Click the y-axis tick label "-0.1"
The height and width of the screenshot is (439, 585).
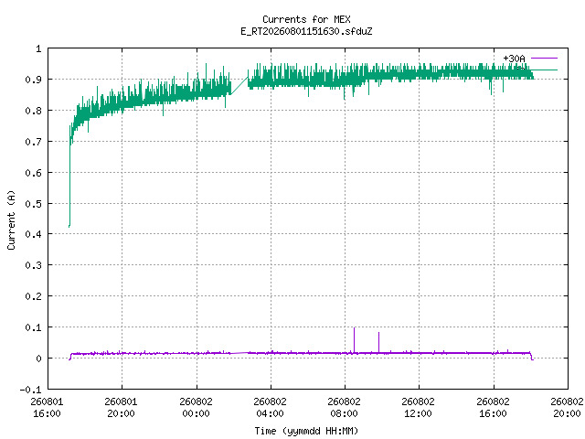pos(30,390)
